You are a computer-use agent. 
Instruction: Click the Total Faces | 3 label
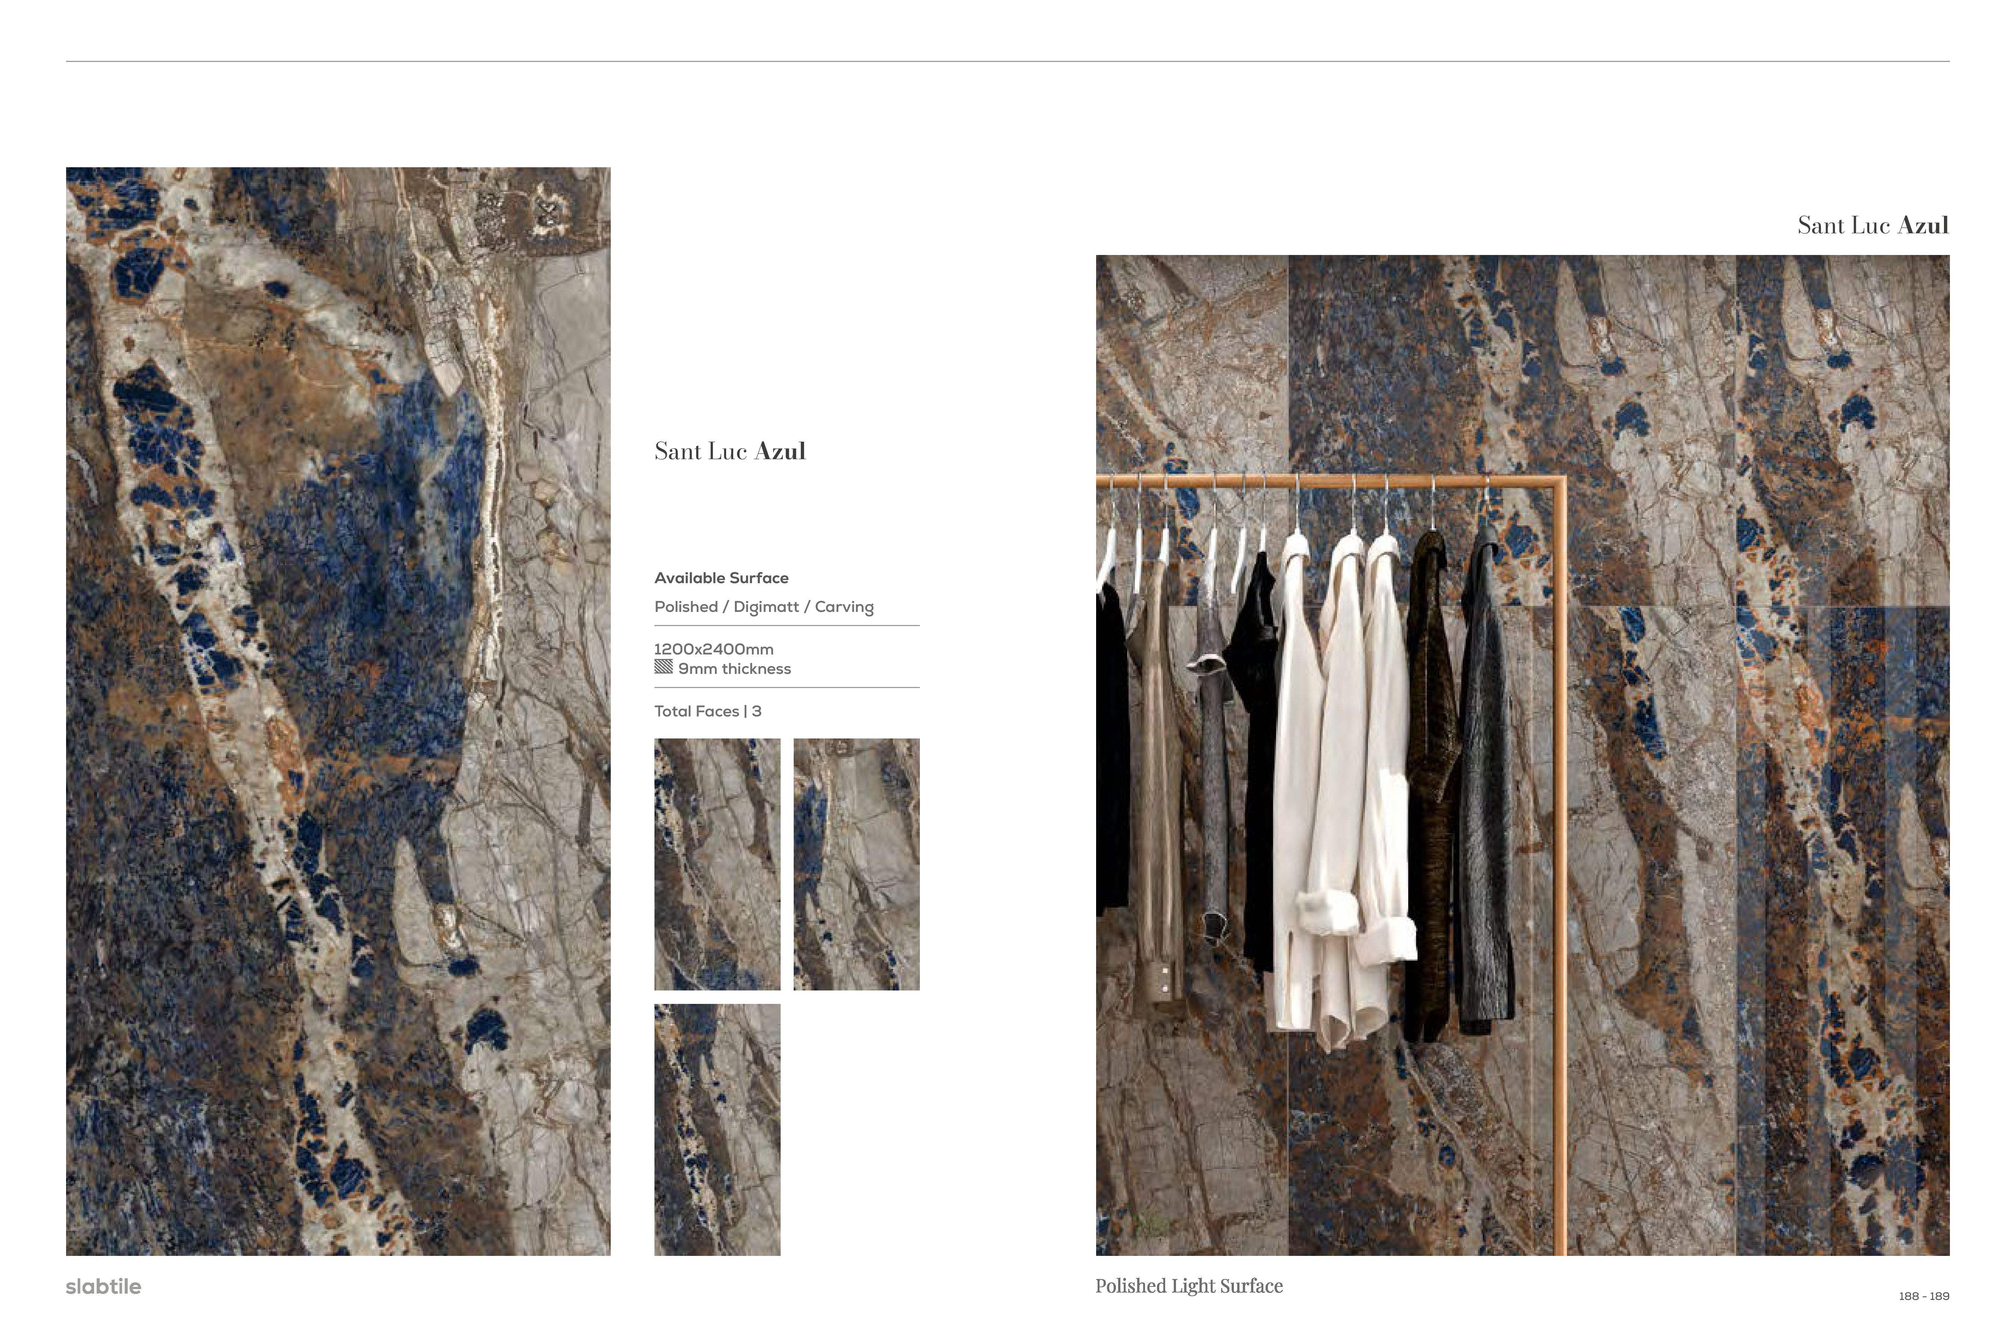(707, 712)
